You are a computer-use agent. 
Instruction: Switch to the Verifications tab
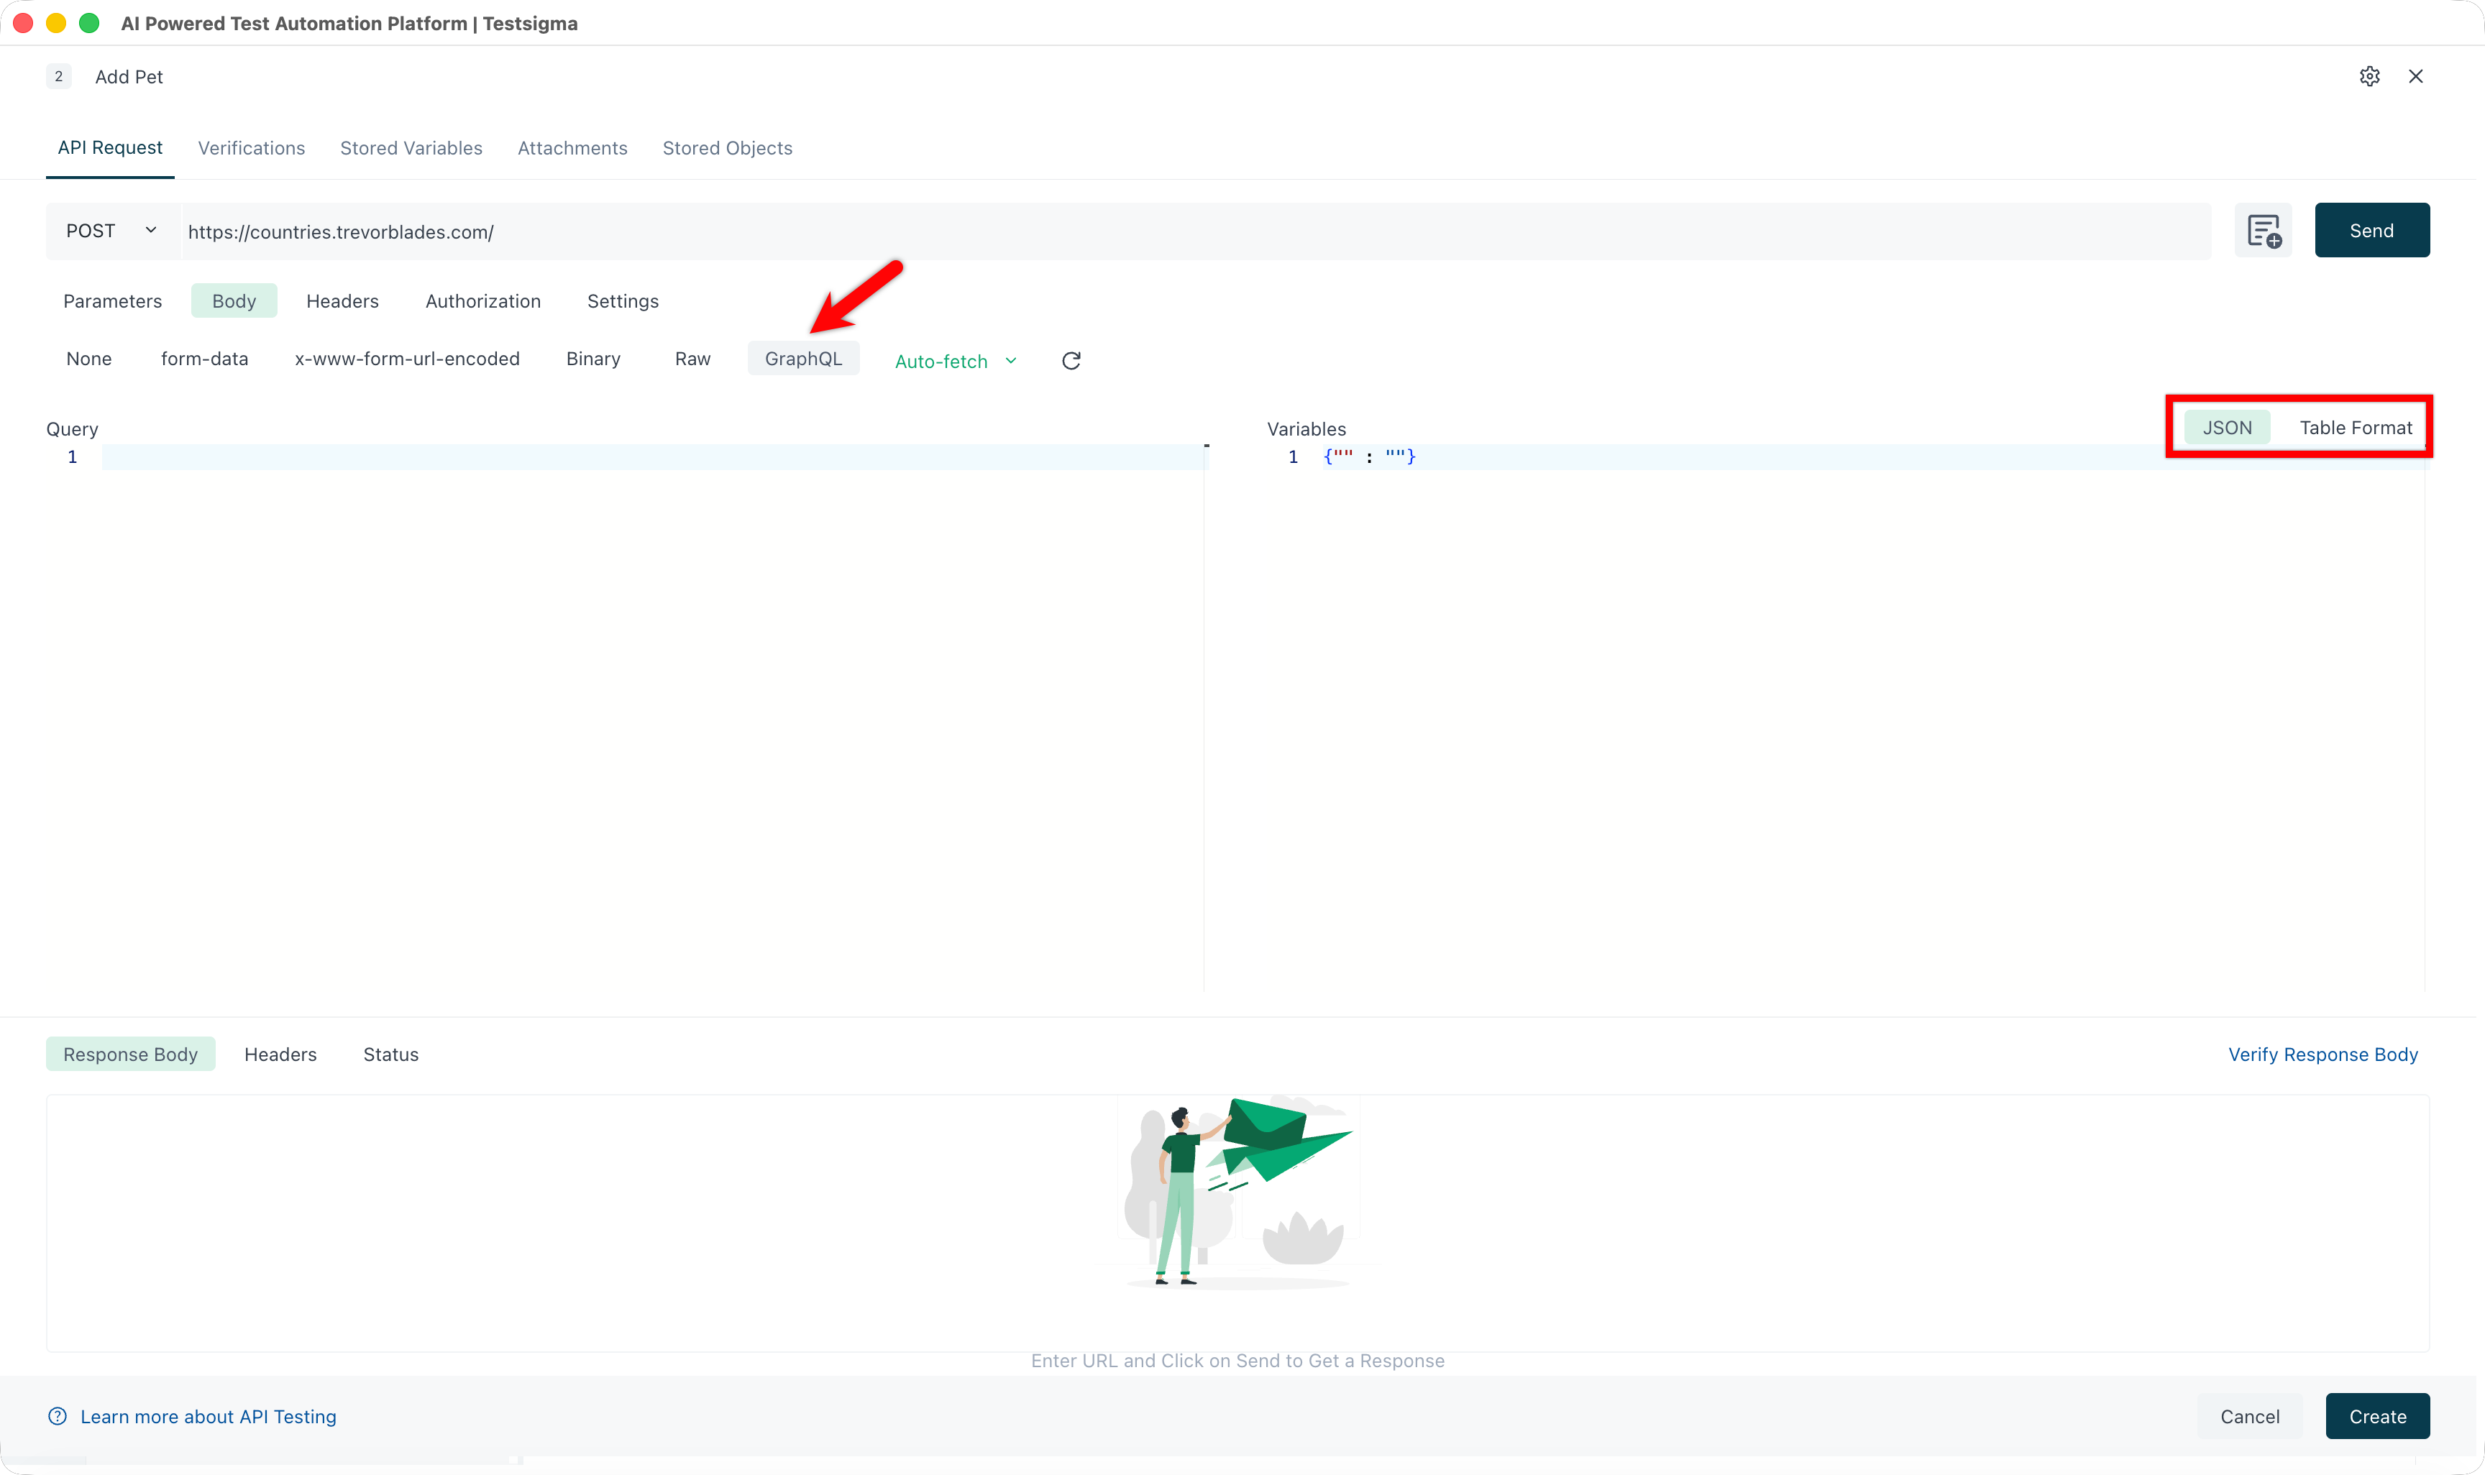coord(250,147)
